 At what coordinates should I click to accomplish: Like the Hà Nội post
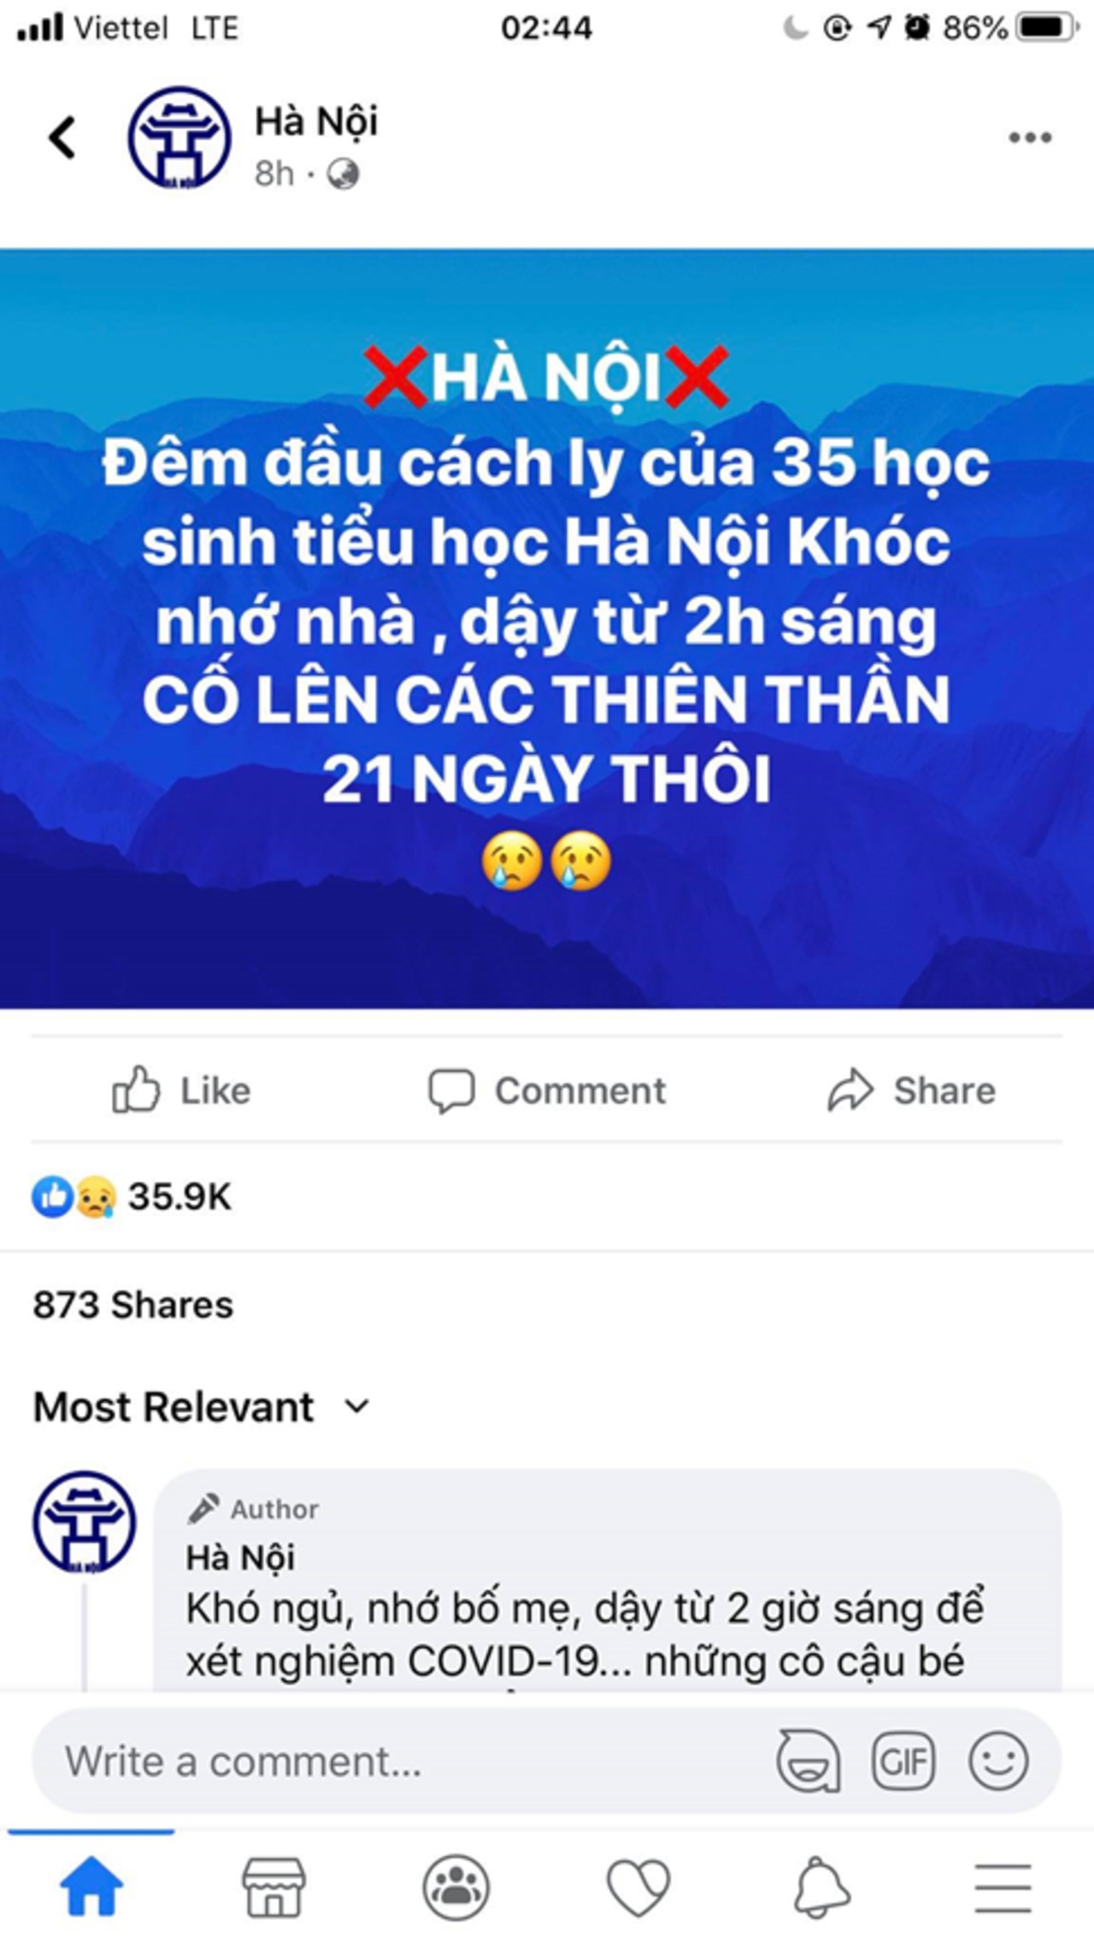(181, 1090)
